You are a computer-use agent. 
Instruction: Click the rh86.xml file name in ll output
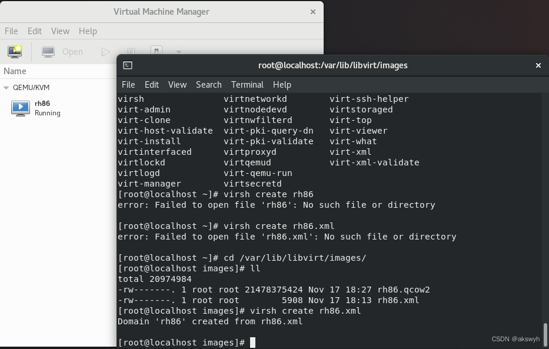coord(398,300)
